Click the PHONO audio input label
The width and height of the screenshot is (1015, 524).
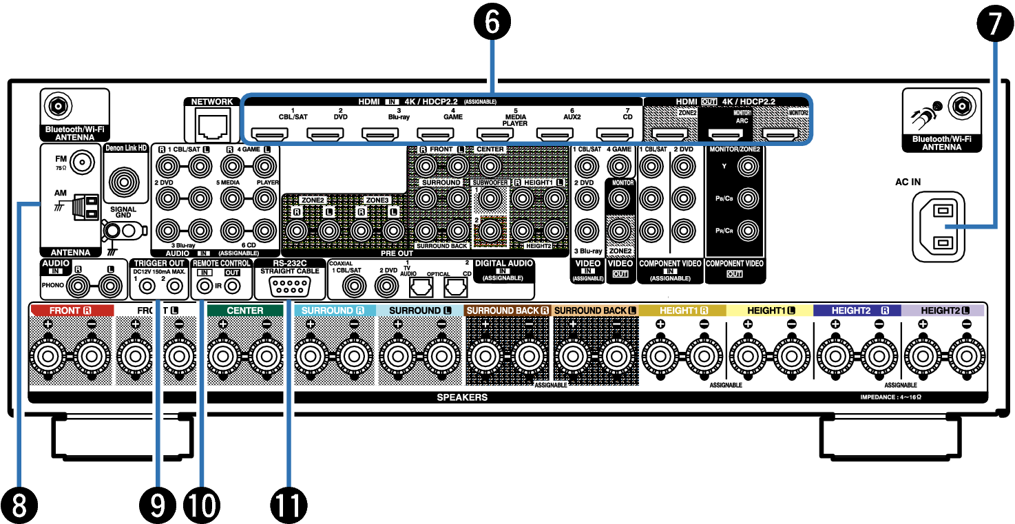53,284
